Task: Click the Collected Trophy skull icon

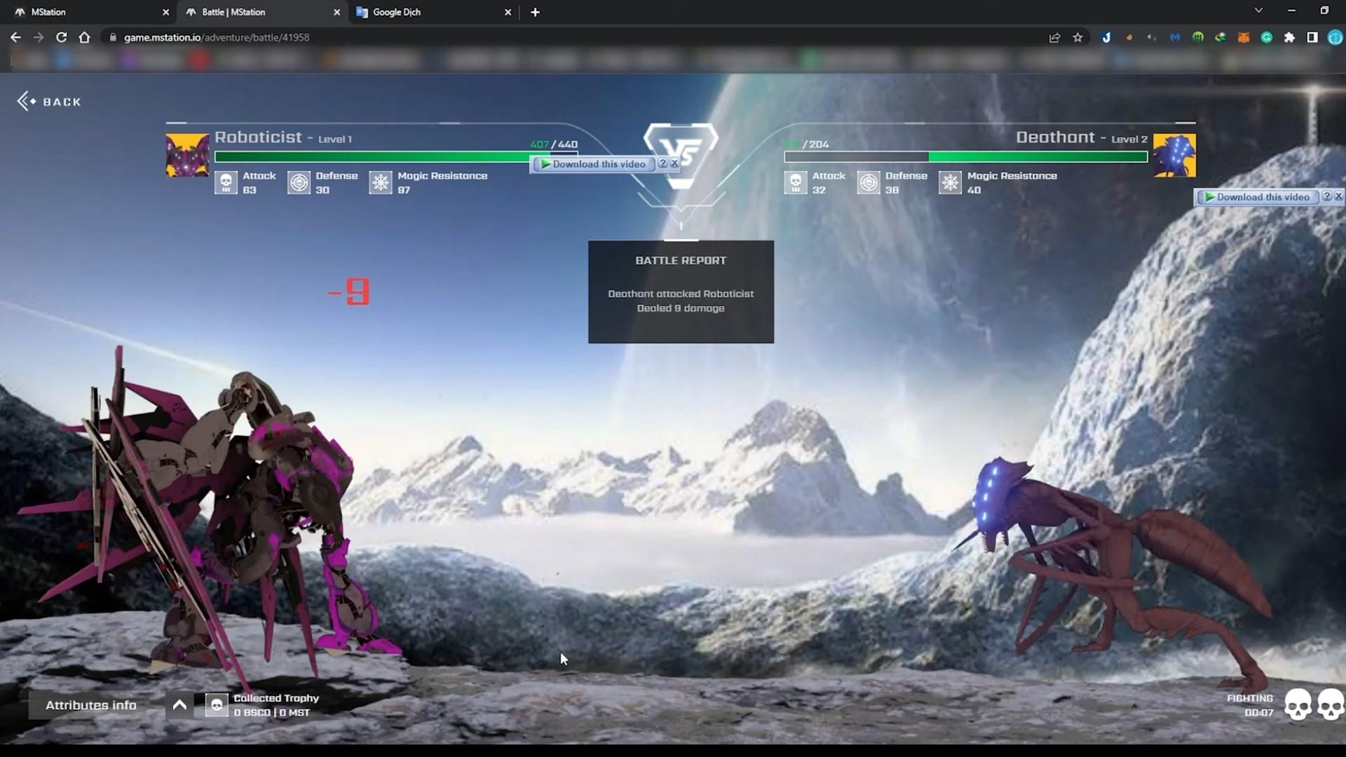Action: coord(217,705)
